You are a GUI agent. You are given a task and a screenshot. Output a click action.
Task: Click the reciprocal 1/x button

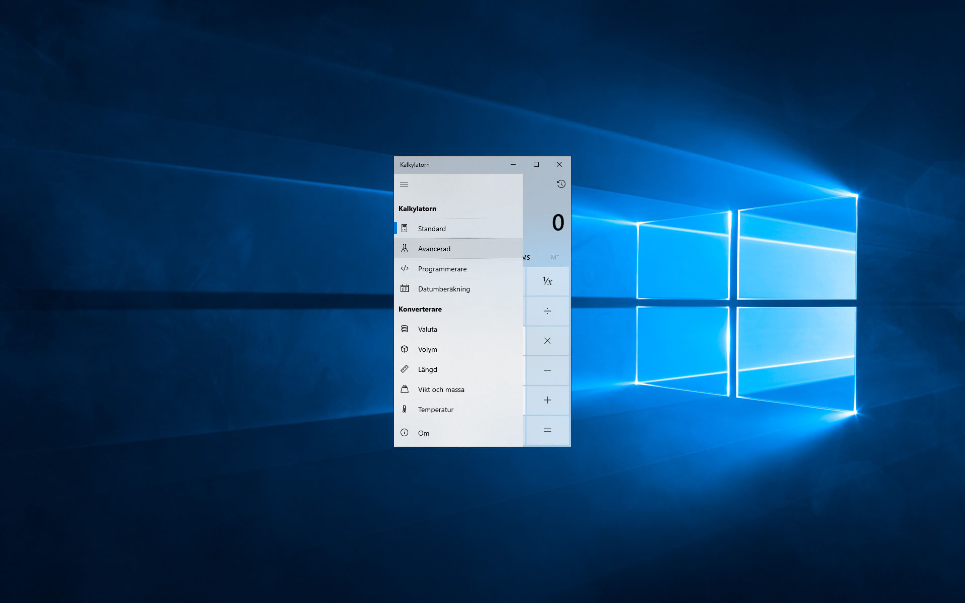547,281
